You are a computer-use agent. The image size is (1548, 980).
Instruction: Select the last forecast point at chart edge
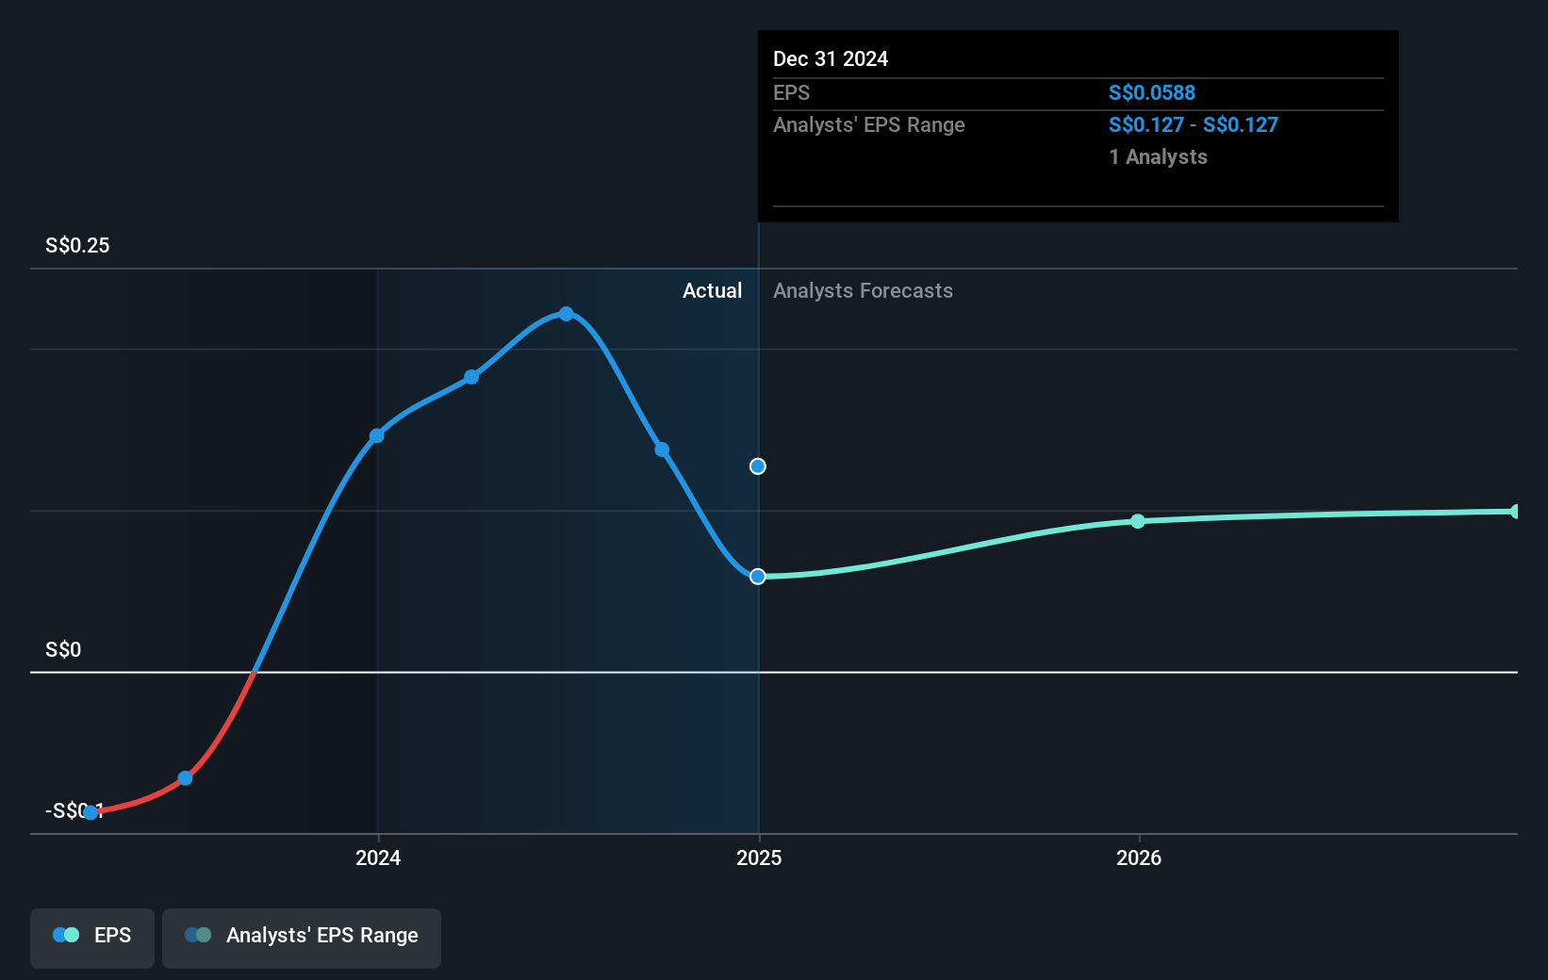1515,512
